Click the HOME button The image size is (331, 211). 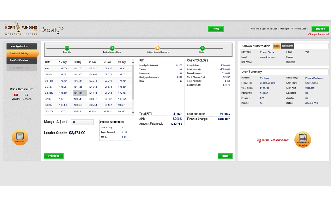(216, 29)
